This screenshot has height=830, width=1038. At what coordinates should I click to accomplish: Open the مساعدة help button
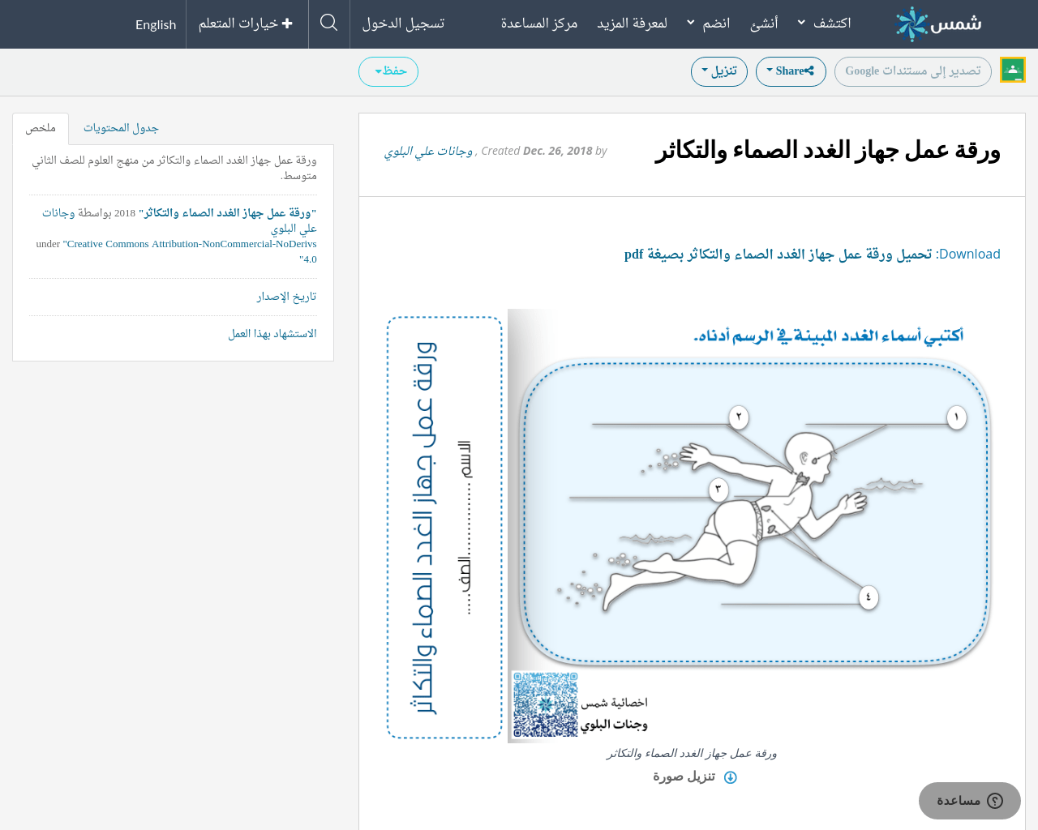[969, 801]
